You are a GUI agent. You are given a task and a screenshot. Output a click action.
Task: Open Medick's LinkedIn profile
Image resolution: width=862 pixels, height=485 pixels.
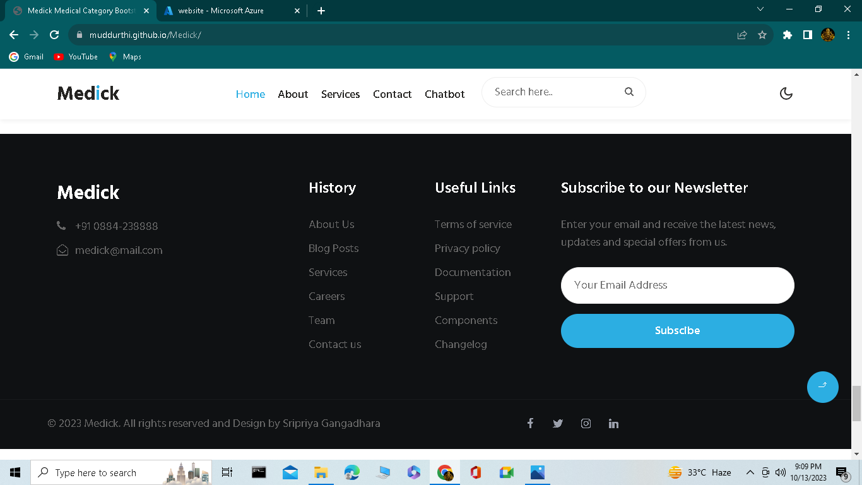click(613, 423)
